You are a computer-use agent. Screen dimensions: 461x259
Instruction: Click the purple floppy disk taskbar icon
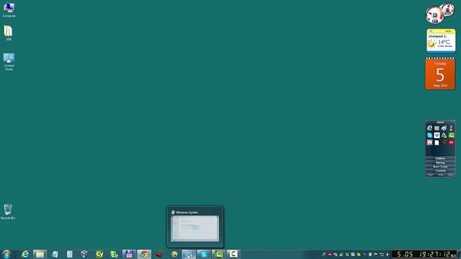tap(129, 254)
